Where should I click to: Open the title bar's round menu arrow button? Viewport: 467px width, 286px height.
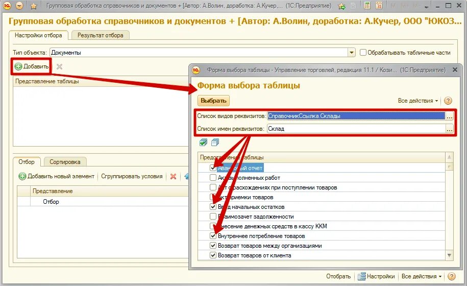[x=19, y=5]
